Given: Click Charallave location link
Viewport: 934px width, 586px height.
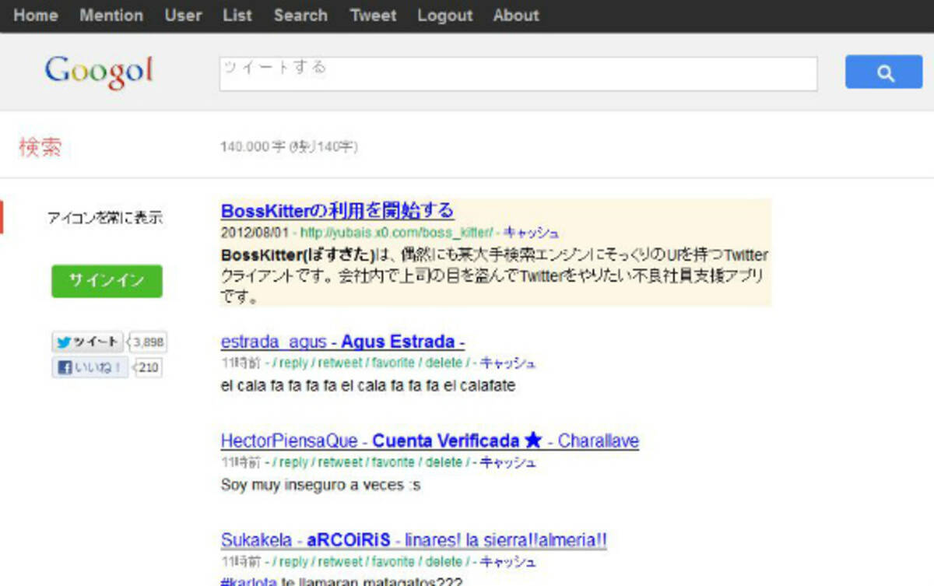Looking at the screenshot, I should [x=599, y=440].
